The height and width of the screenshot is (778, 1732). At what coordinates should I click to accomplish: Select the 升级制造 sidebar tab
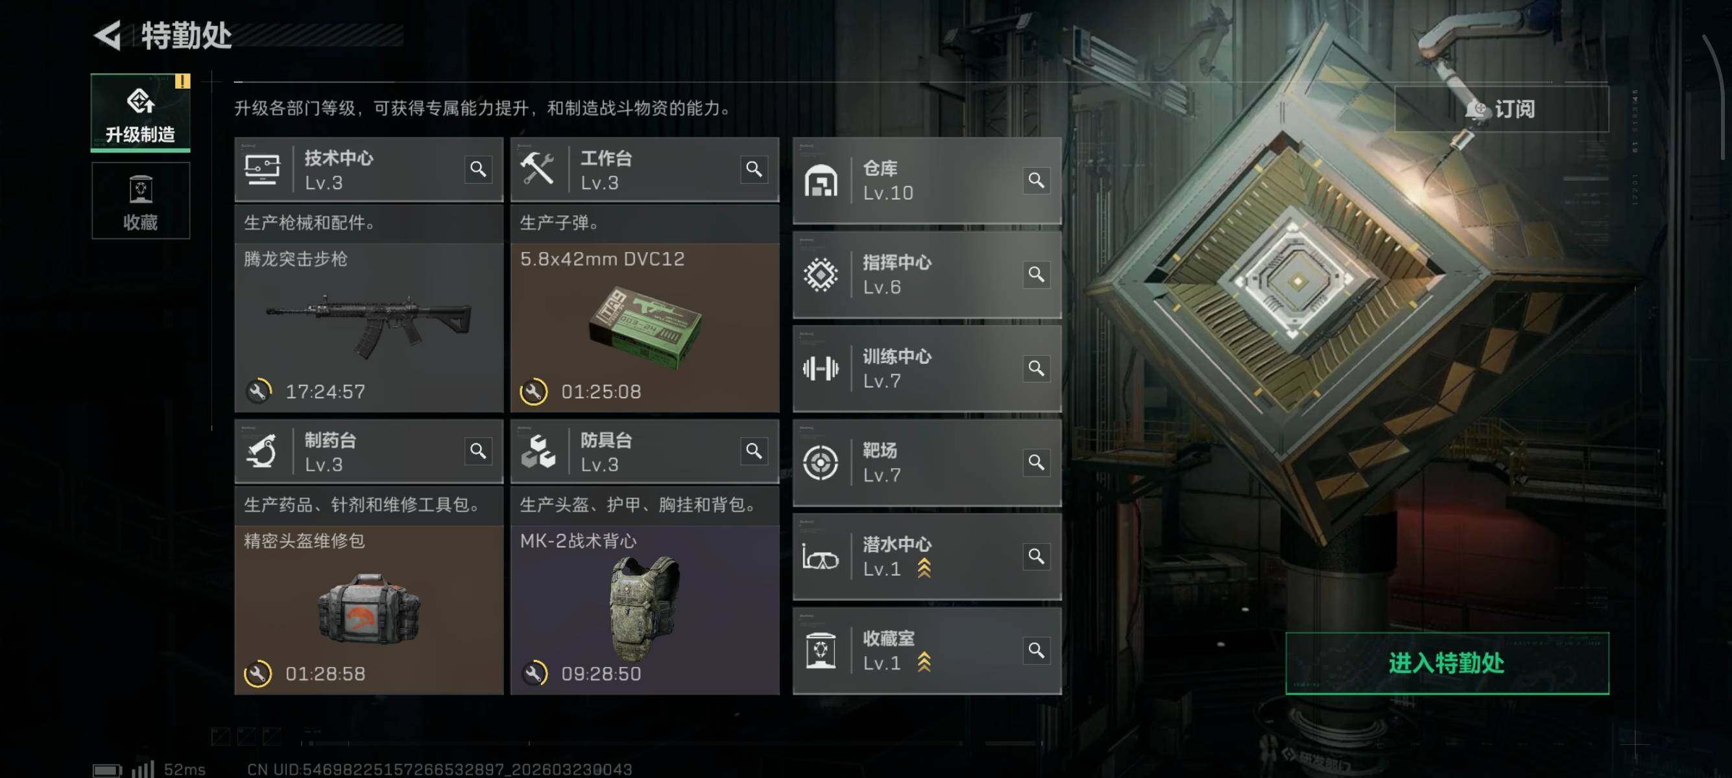141,113
